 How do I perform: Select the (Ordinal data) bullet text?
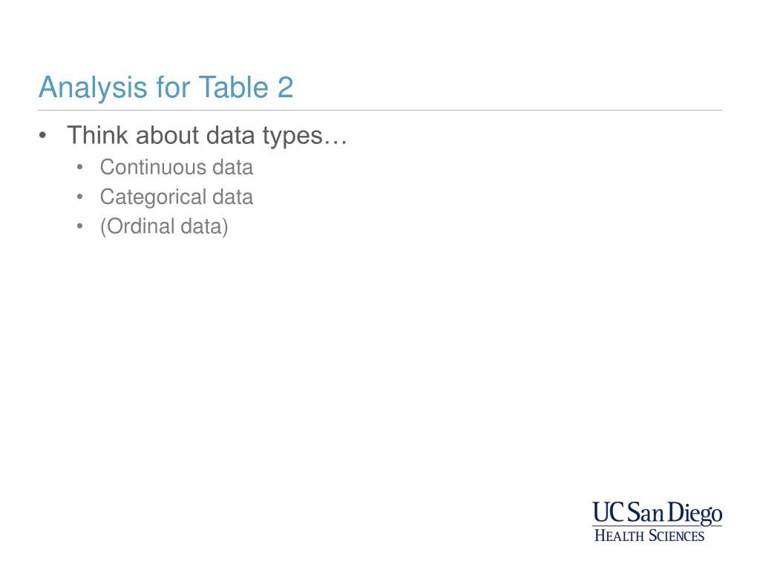pos(164,226)
